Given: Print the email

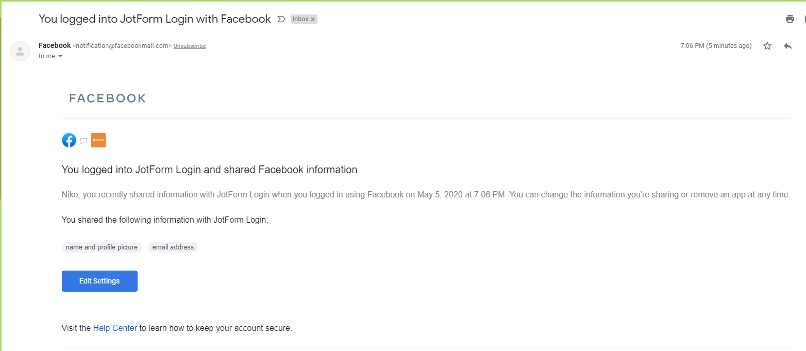Looking at the screenshot, I should point(790,19).
